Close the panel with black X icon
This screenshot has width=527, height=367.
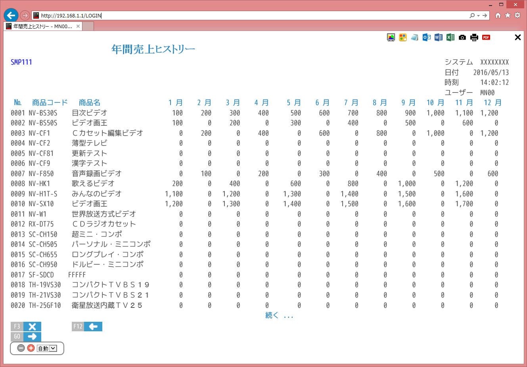point(517,37)
